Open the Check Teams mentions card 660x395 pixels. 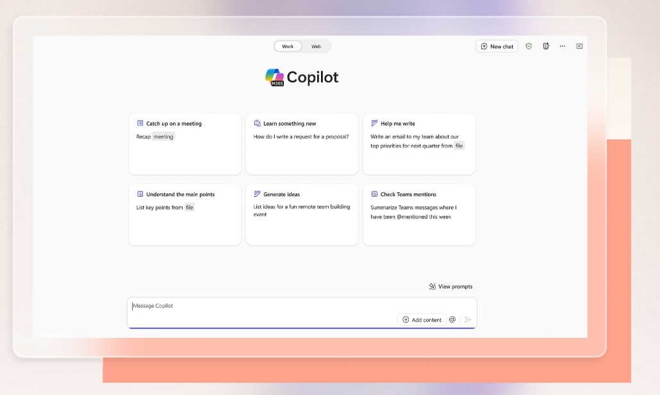(419, 214)
